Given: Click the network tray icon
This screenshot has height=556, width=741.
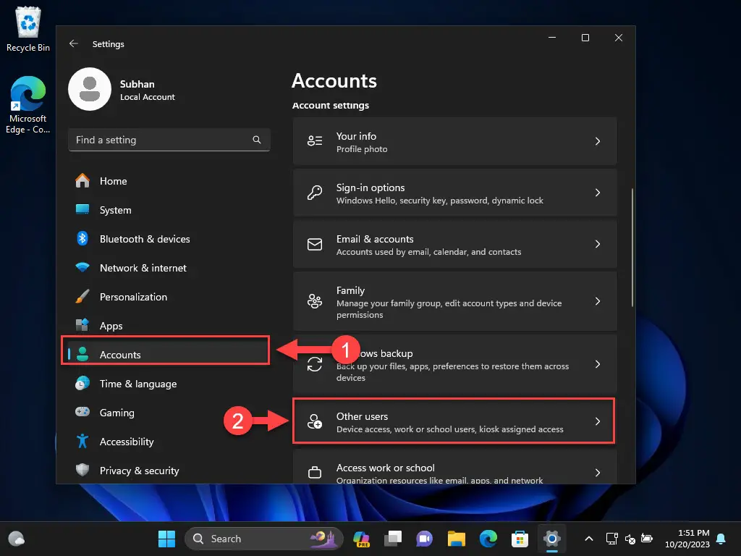Looking at the screenshot, I should [x=612, y=539].
